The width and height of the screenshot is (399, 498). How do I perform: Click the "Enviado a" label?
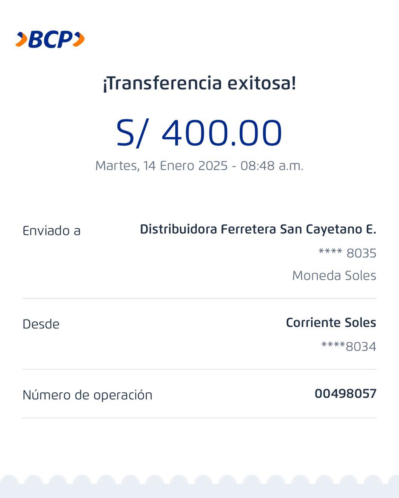52,231
